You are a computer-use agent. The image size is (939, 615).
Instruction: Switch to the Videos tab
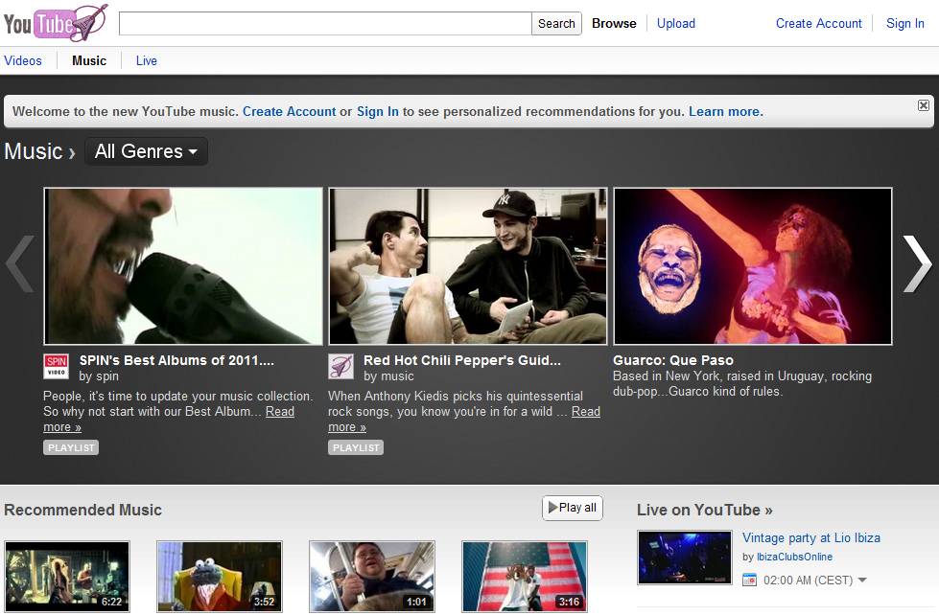point(23,60)
